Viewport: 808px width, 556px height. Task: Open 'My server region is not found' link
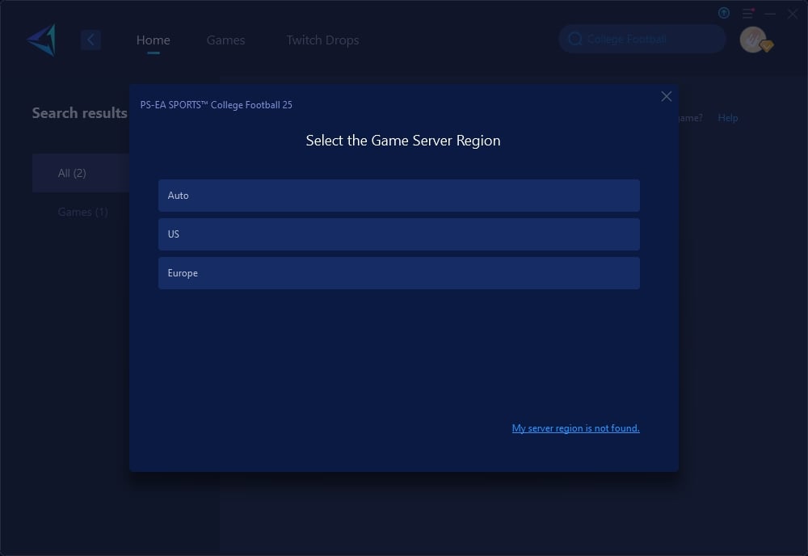tap(575, 428)
